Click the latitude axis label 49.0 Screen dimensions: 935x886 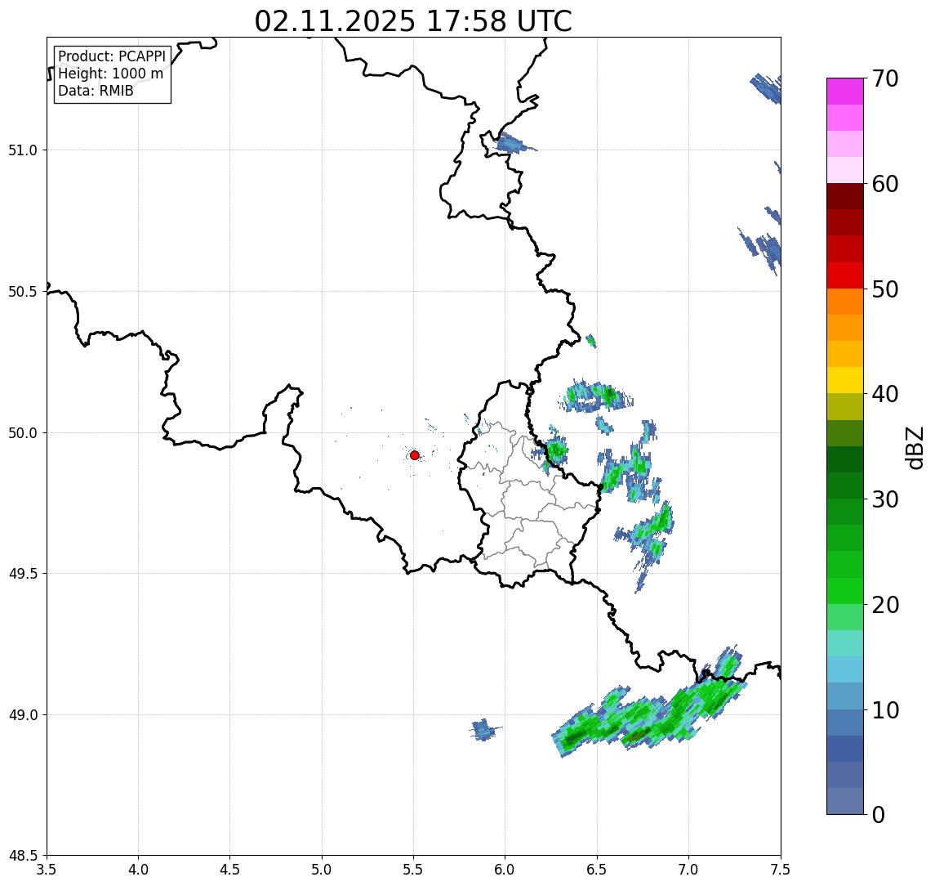(x=23, y=714)
